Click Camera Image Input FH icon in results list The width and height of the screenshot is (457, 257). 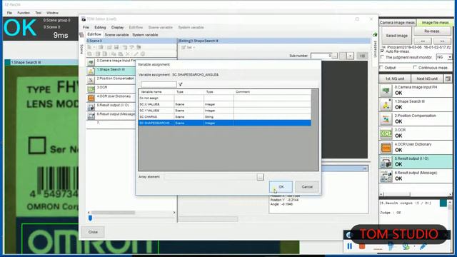[x=386, y=91]
